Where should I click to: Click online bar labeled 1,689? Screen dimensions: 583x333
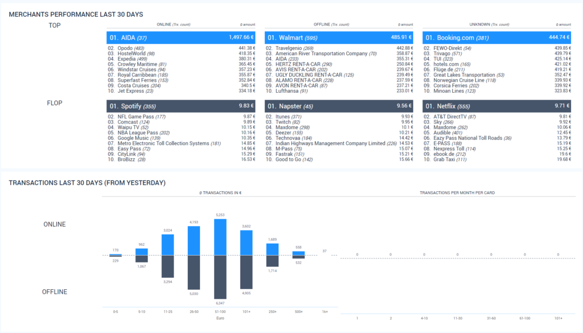tap(272, 249)
